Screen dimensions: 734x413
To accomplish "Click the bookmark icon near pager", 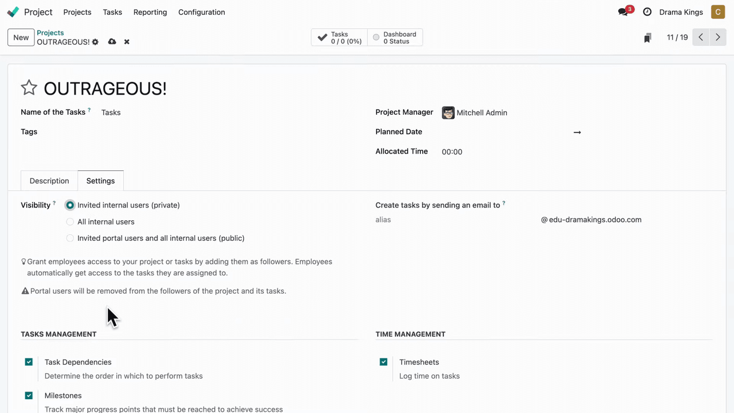I will 647,38.
